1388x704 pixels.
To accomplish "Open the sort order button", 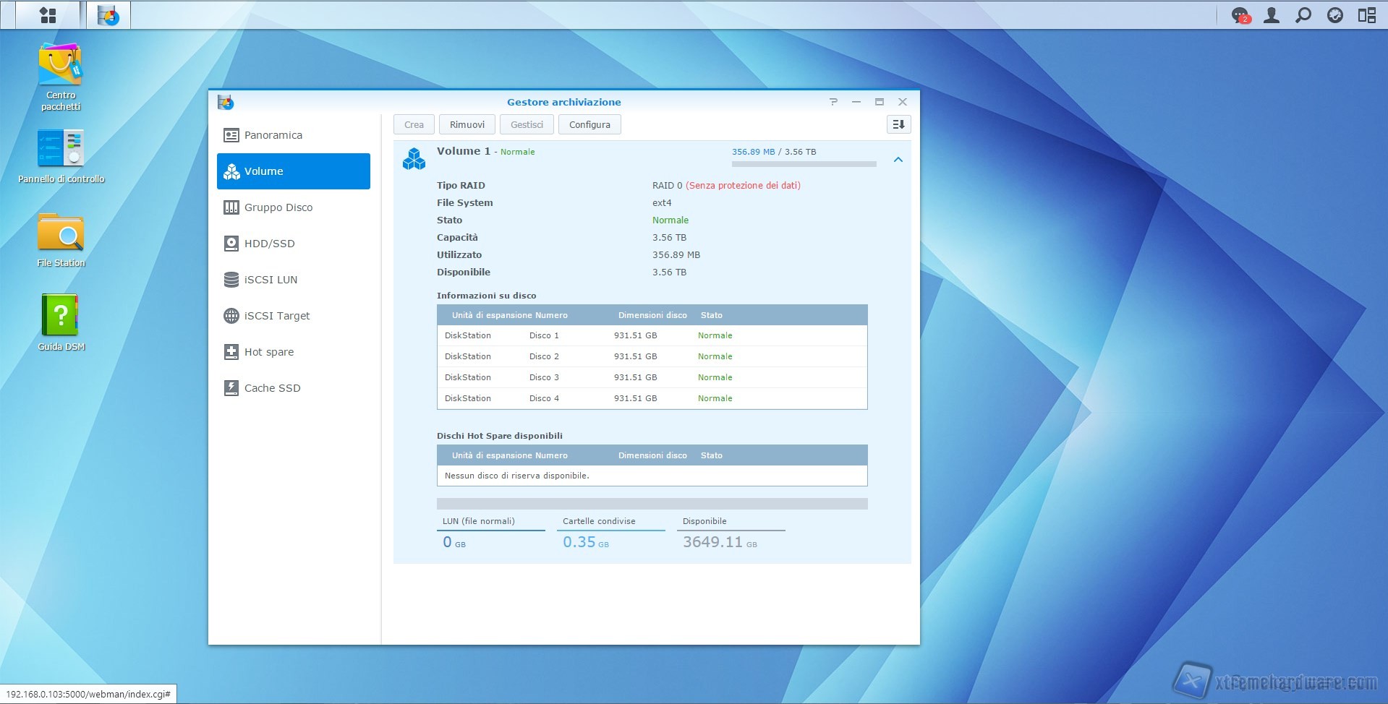I will point(898,124).
